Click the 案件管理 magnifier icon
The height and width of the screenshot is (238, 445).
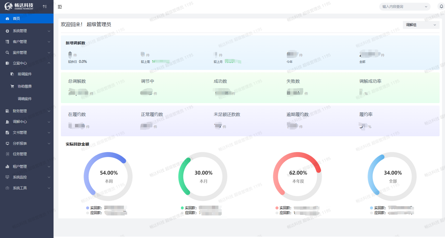point(7,52)
